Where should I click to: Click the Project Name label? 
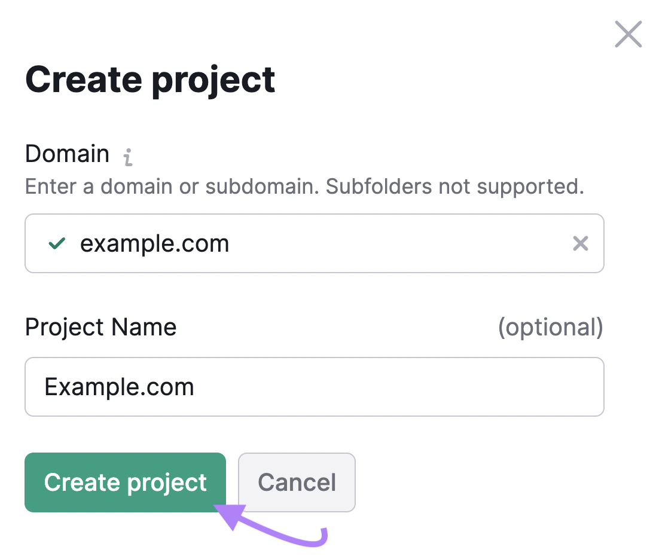100,327
